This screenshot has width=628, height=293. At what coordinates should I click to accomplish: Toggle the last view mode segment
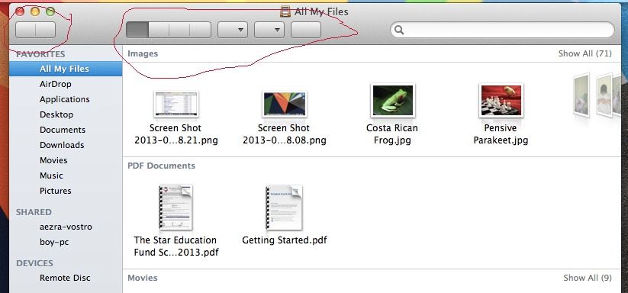[200, 30]
